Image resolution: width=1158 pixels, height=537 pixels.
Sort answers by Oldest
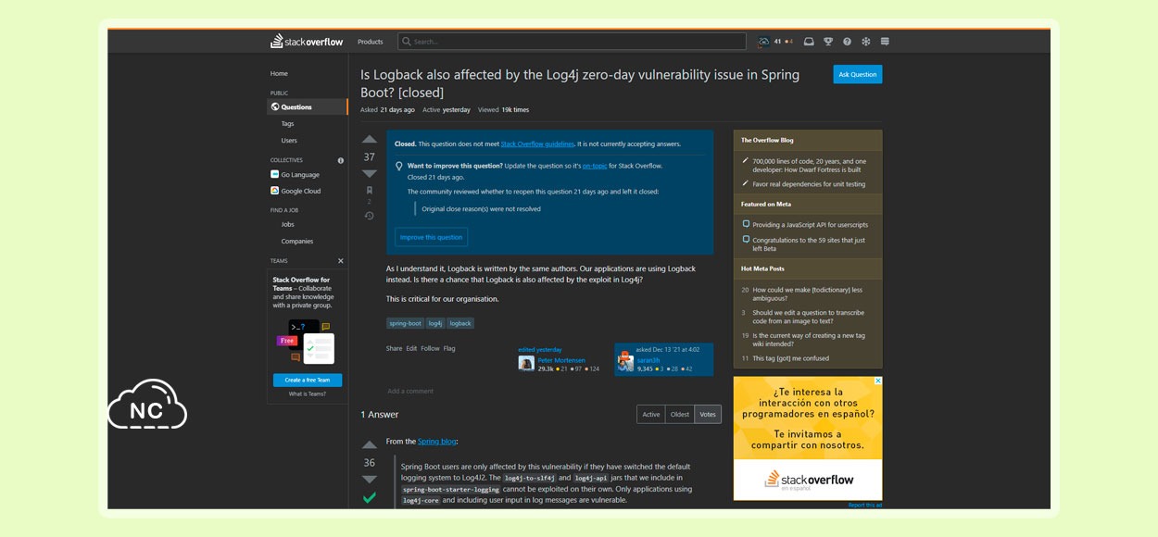tap(680, 414)
